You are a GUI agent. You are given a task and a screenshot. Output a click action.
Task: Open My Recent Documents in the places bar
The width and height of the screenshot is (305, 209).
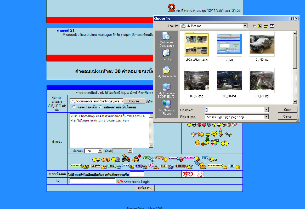167,39
